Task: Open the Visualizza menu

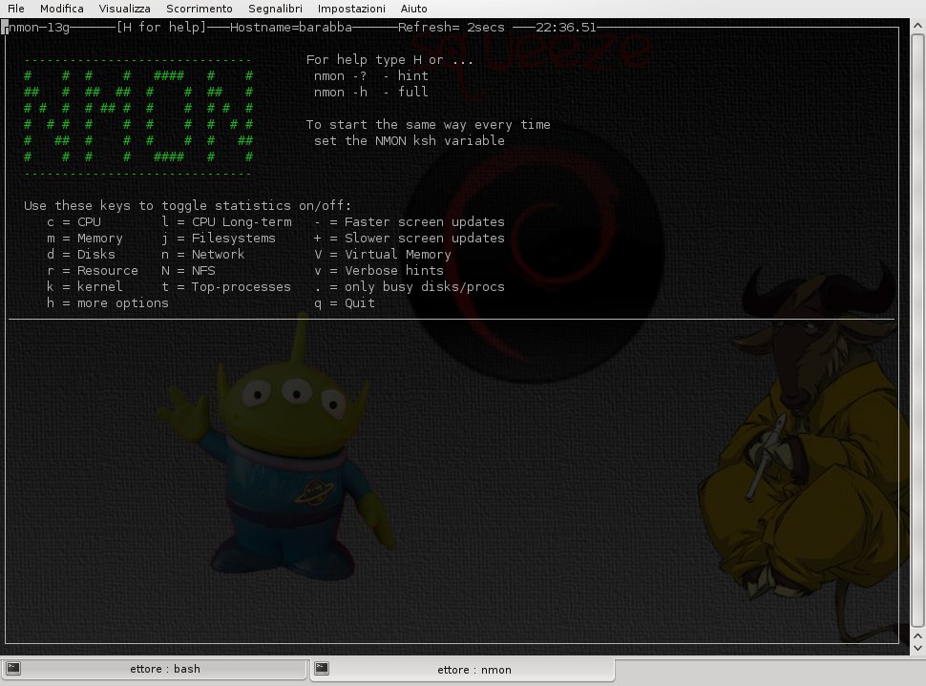Action: pyautogui.click(x=125, y=9)
